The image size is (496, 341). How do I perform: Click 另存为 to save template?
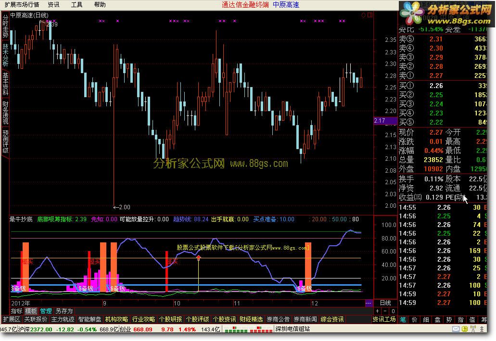[64, 311]
